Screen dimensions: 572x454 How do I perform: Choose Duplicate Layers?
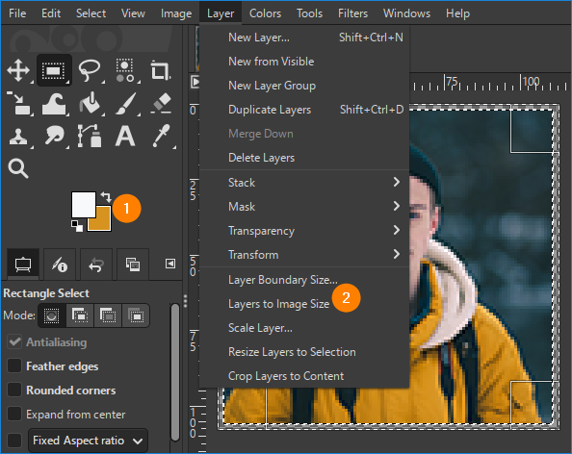pos(304,110)
